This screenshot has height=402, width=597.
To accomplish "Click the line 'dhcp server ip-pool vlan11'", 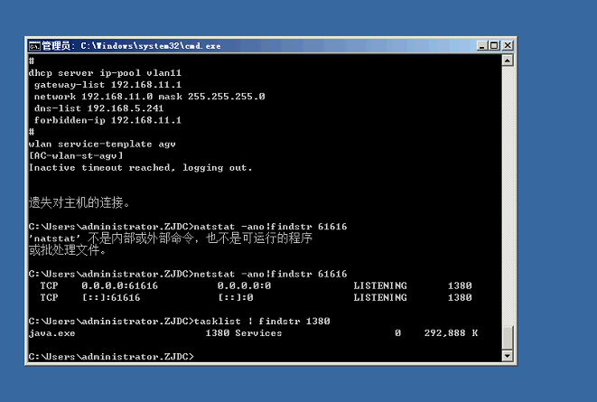I will 105,72.
